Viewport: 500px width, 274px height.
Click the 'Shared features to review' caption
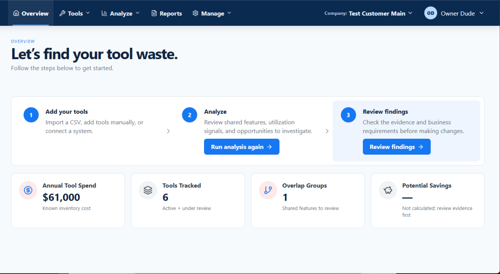click(310, 208)
